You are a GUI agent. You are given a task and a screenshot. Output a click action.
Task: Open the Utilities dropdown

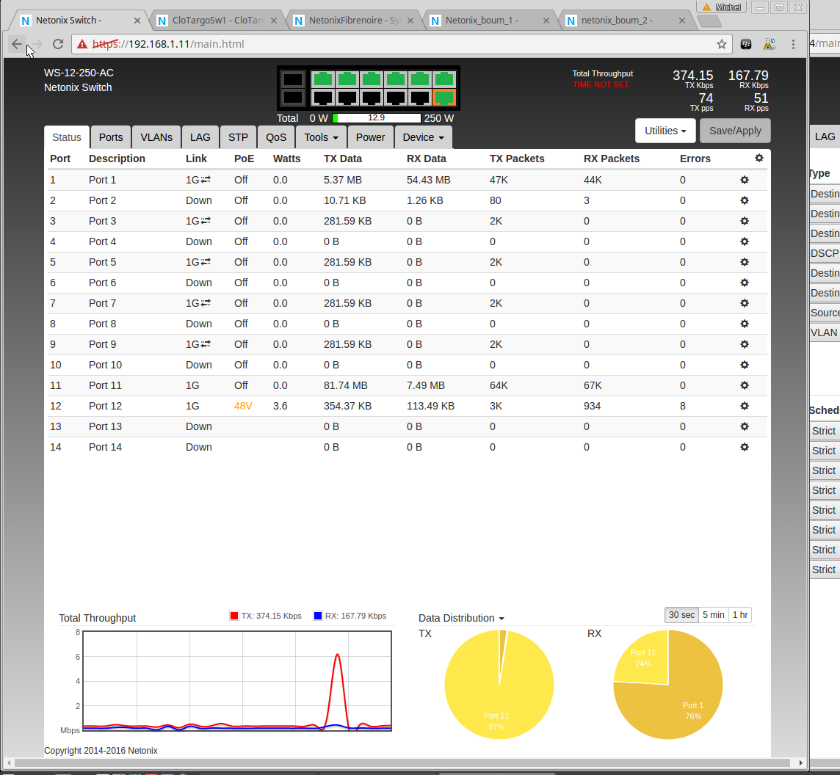click(x=665, y=131)
